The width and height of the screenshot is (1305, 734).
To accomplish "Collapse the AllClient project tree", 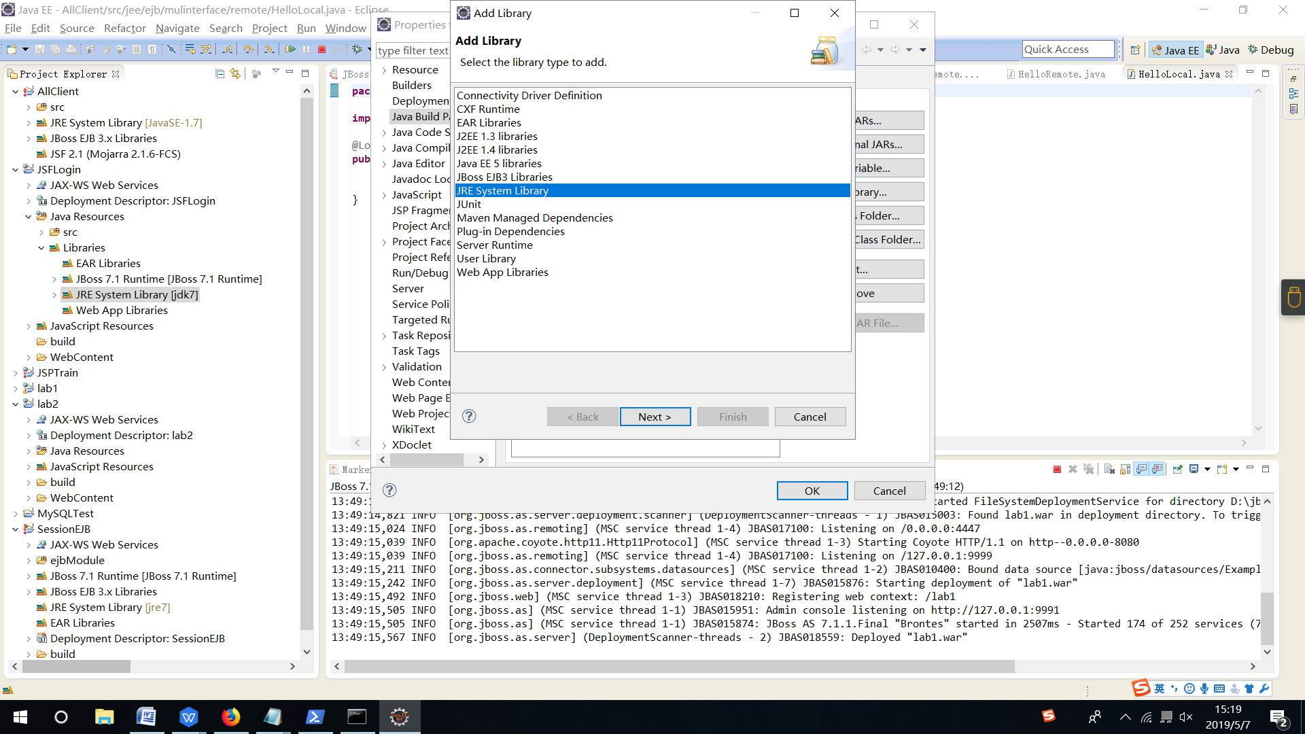I will pyautogui.click(x=15, y=92).
